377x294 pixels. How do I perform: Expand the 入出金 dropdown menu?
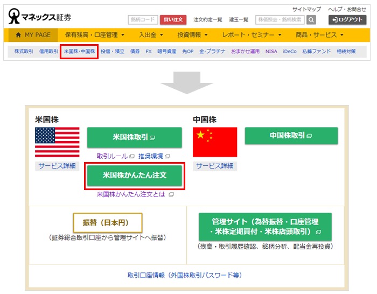(151, 35)
